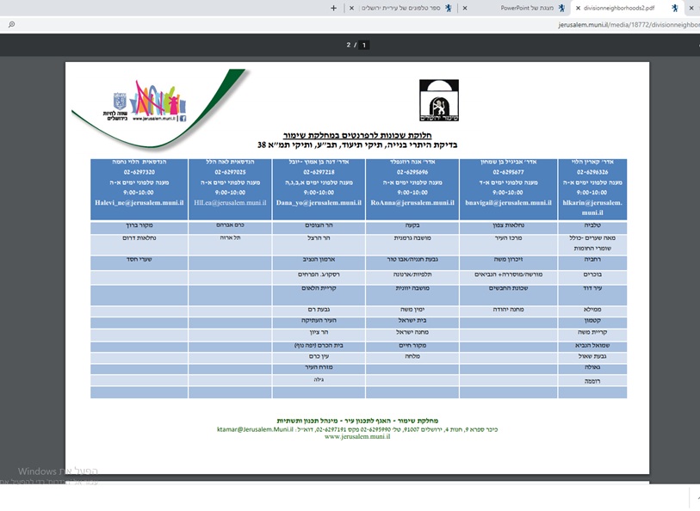
Task: Click the phone number 02-6297218
Action: [319, 172]
